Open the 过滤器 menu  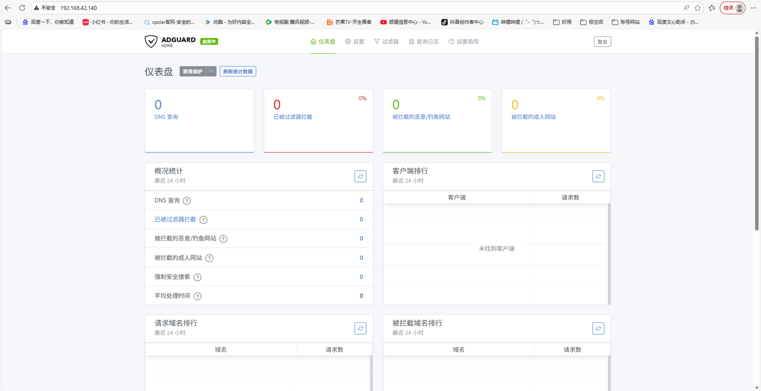pos(386,42)
